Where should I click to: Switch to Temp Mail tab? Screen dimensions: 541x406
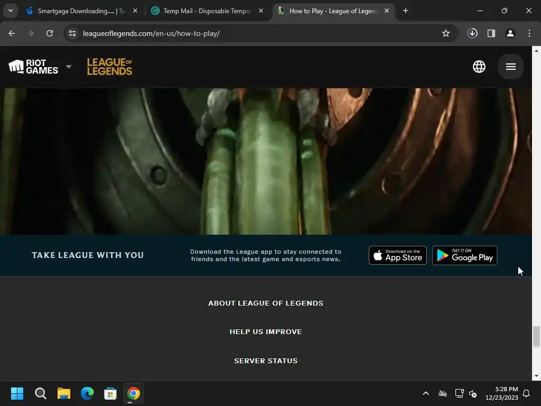pyautogui.click(x=207, y=11)
